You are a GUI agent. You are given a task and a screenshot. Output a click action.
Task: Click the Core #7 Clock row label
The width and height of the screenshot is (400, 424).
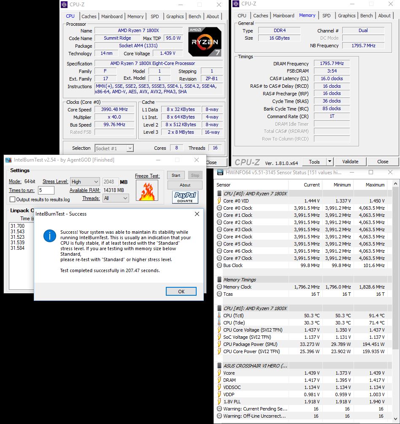pyautogui.click(x=238, y=258)
